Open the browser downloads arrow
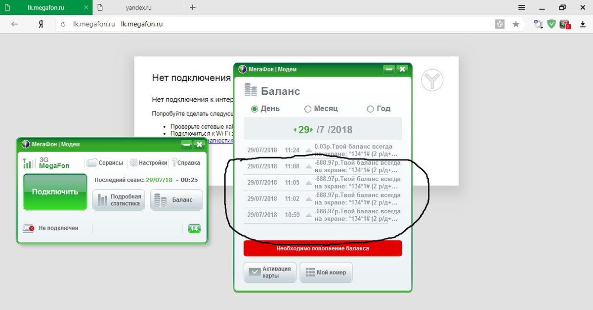Image resolution: width=593 pixels, height=310 pixels. (582, 24)
